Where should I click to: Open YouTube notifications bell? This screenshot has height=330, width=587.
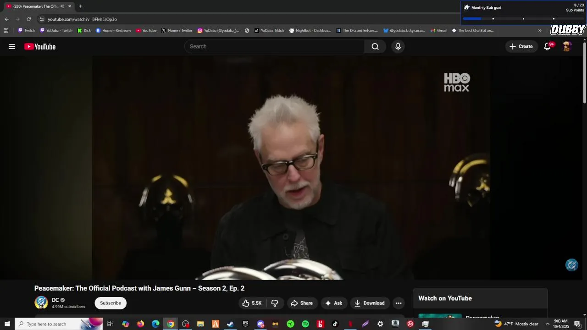point(548,46)
